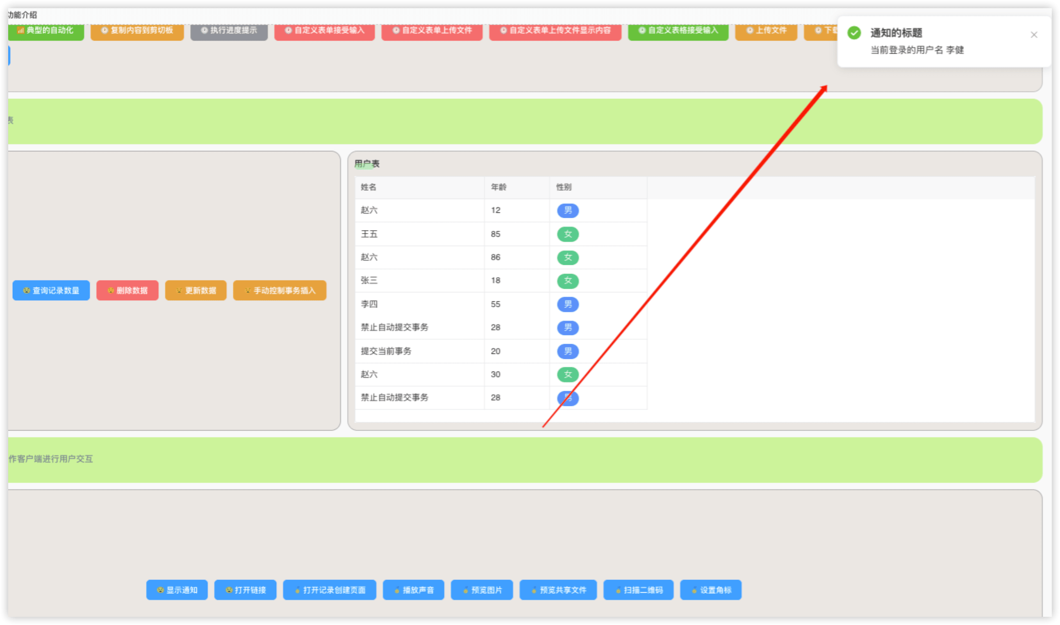Click the green success checkmark icon
This screenshot has height=625, width=1060.
[x=854, y=33]
